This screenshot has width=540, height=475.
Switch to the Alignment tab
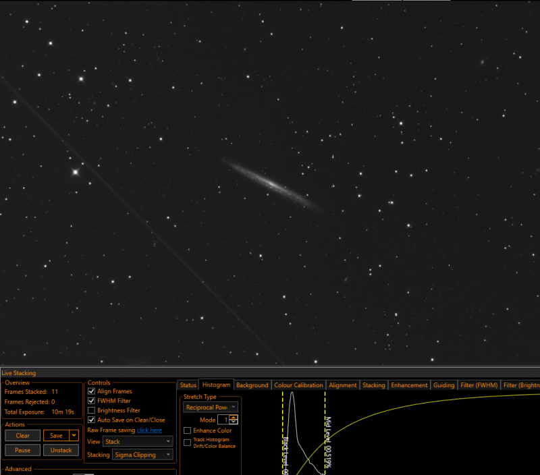343,385
